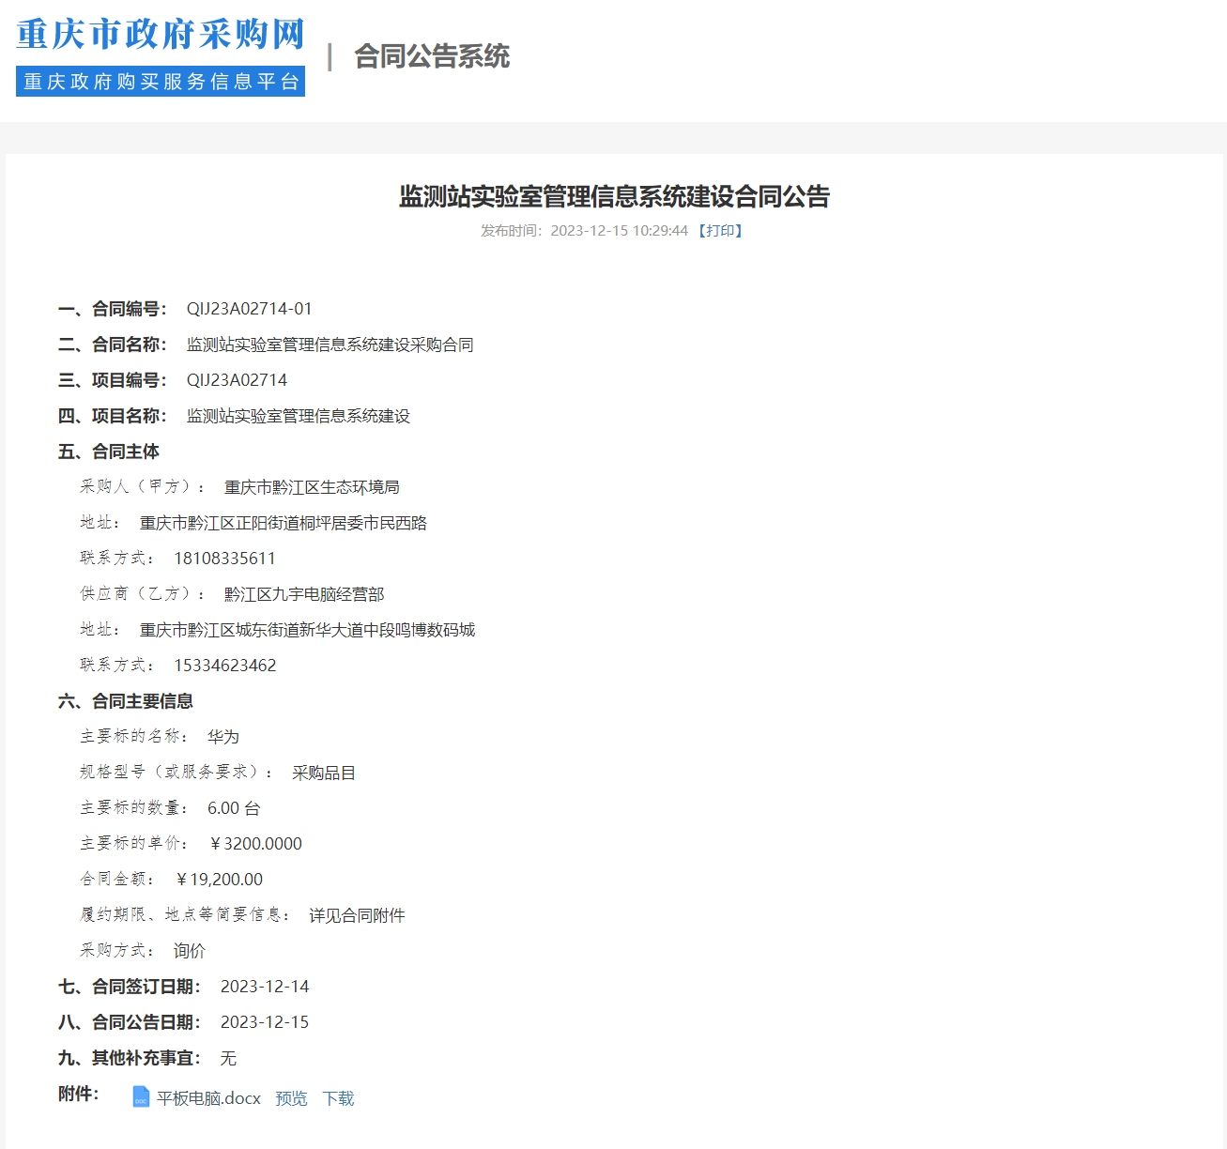Click the contract amount ¥19,200.00
This screenshot has width=1227, height=1149.
[220, 880]
